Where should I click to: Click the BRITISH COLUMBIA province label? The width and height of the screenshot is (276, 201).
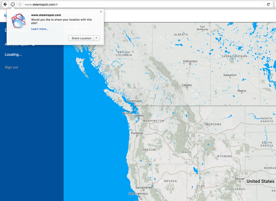124,54
